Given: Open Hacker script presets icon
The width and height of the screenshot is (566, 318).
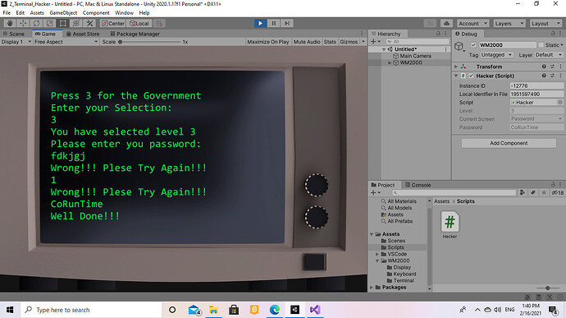Looking at the screenshot, I should (x=552, y=76).
